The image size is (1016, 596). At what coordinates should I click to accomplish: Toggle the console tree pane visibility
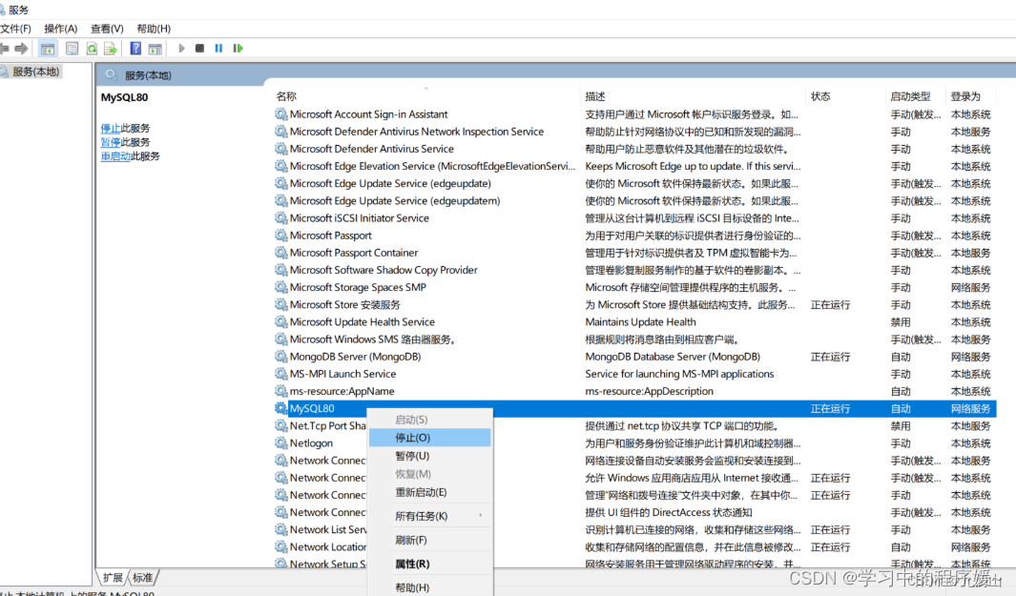49,46
